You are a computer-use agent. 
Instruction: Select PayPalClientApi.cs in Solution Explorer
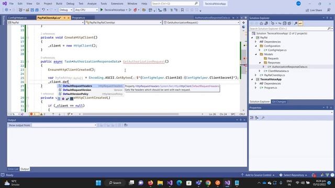click(x=274, y=75)
